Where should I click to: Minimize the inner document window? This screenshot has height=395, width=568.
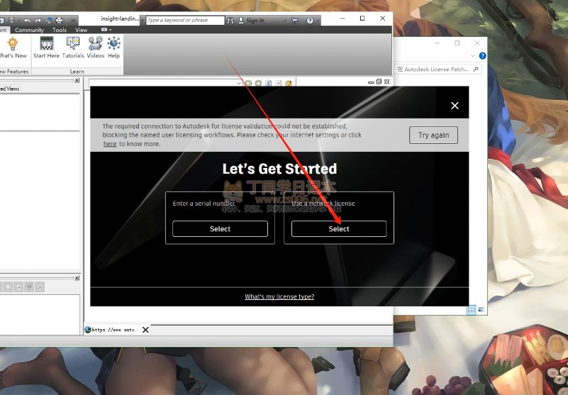(x=371, y=82)
